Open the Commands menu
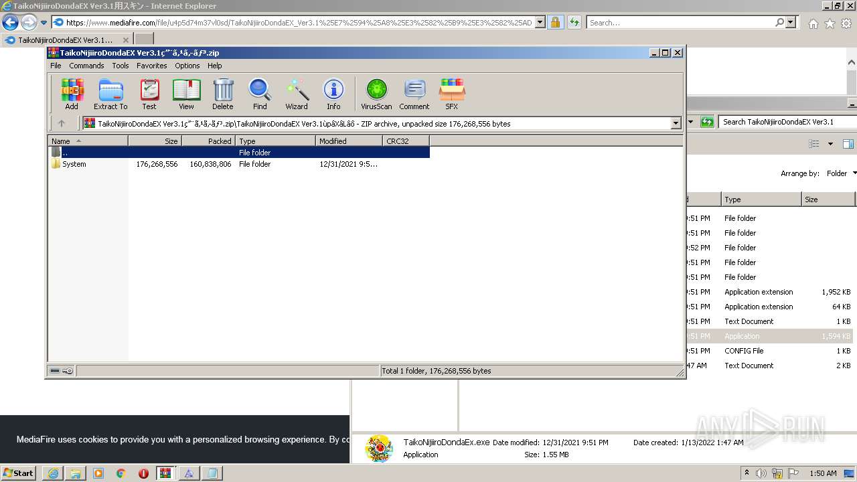Viewport: 857px width, 482px height. 86,66
